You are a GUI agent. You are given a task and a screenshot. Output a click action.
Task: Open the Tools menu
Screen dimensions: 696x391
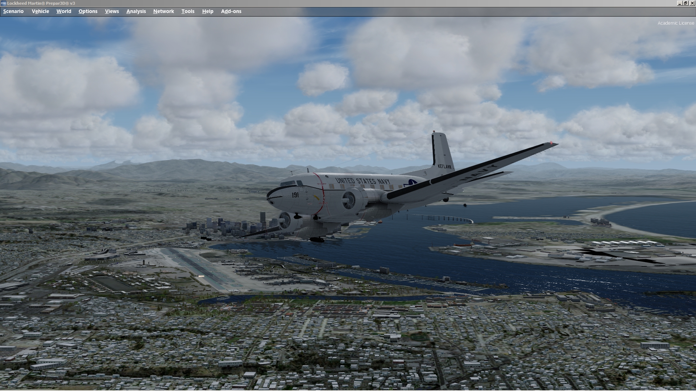[188, 11]
